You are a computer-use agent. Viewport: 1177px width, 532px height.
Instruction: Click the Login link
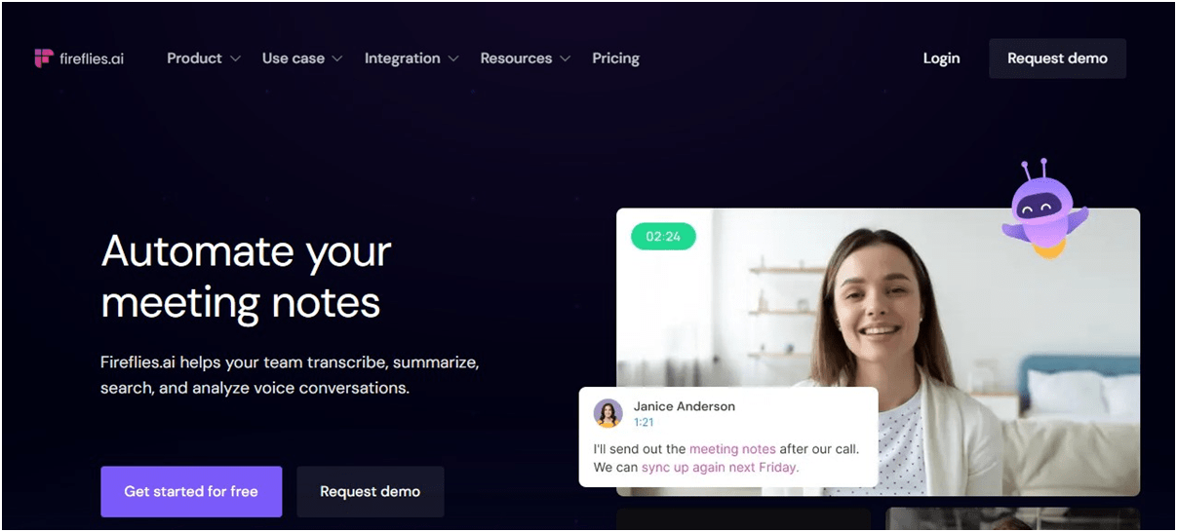[x=941, y=58]
